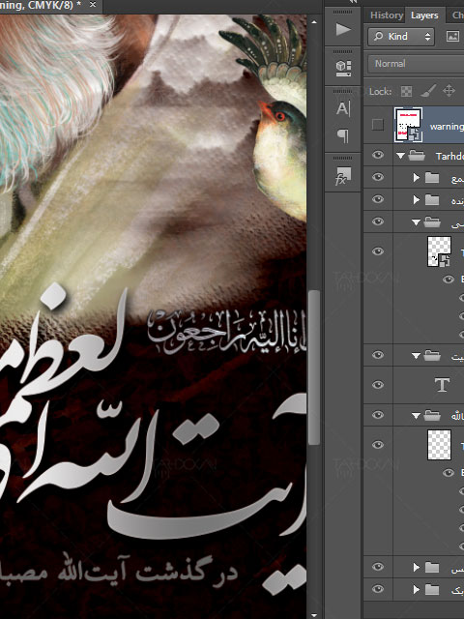The image size is (464, 619).
Task: Select the warning layer name
Action: pos(447,127)
